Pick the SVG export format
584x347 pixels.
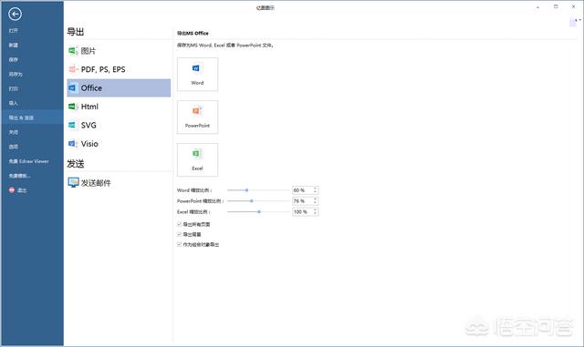(119, 126)
